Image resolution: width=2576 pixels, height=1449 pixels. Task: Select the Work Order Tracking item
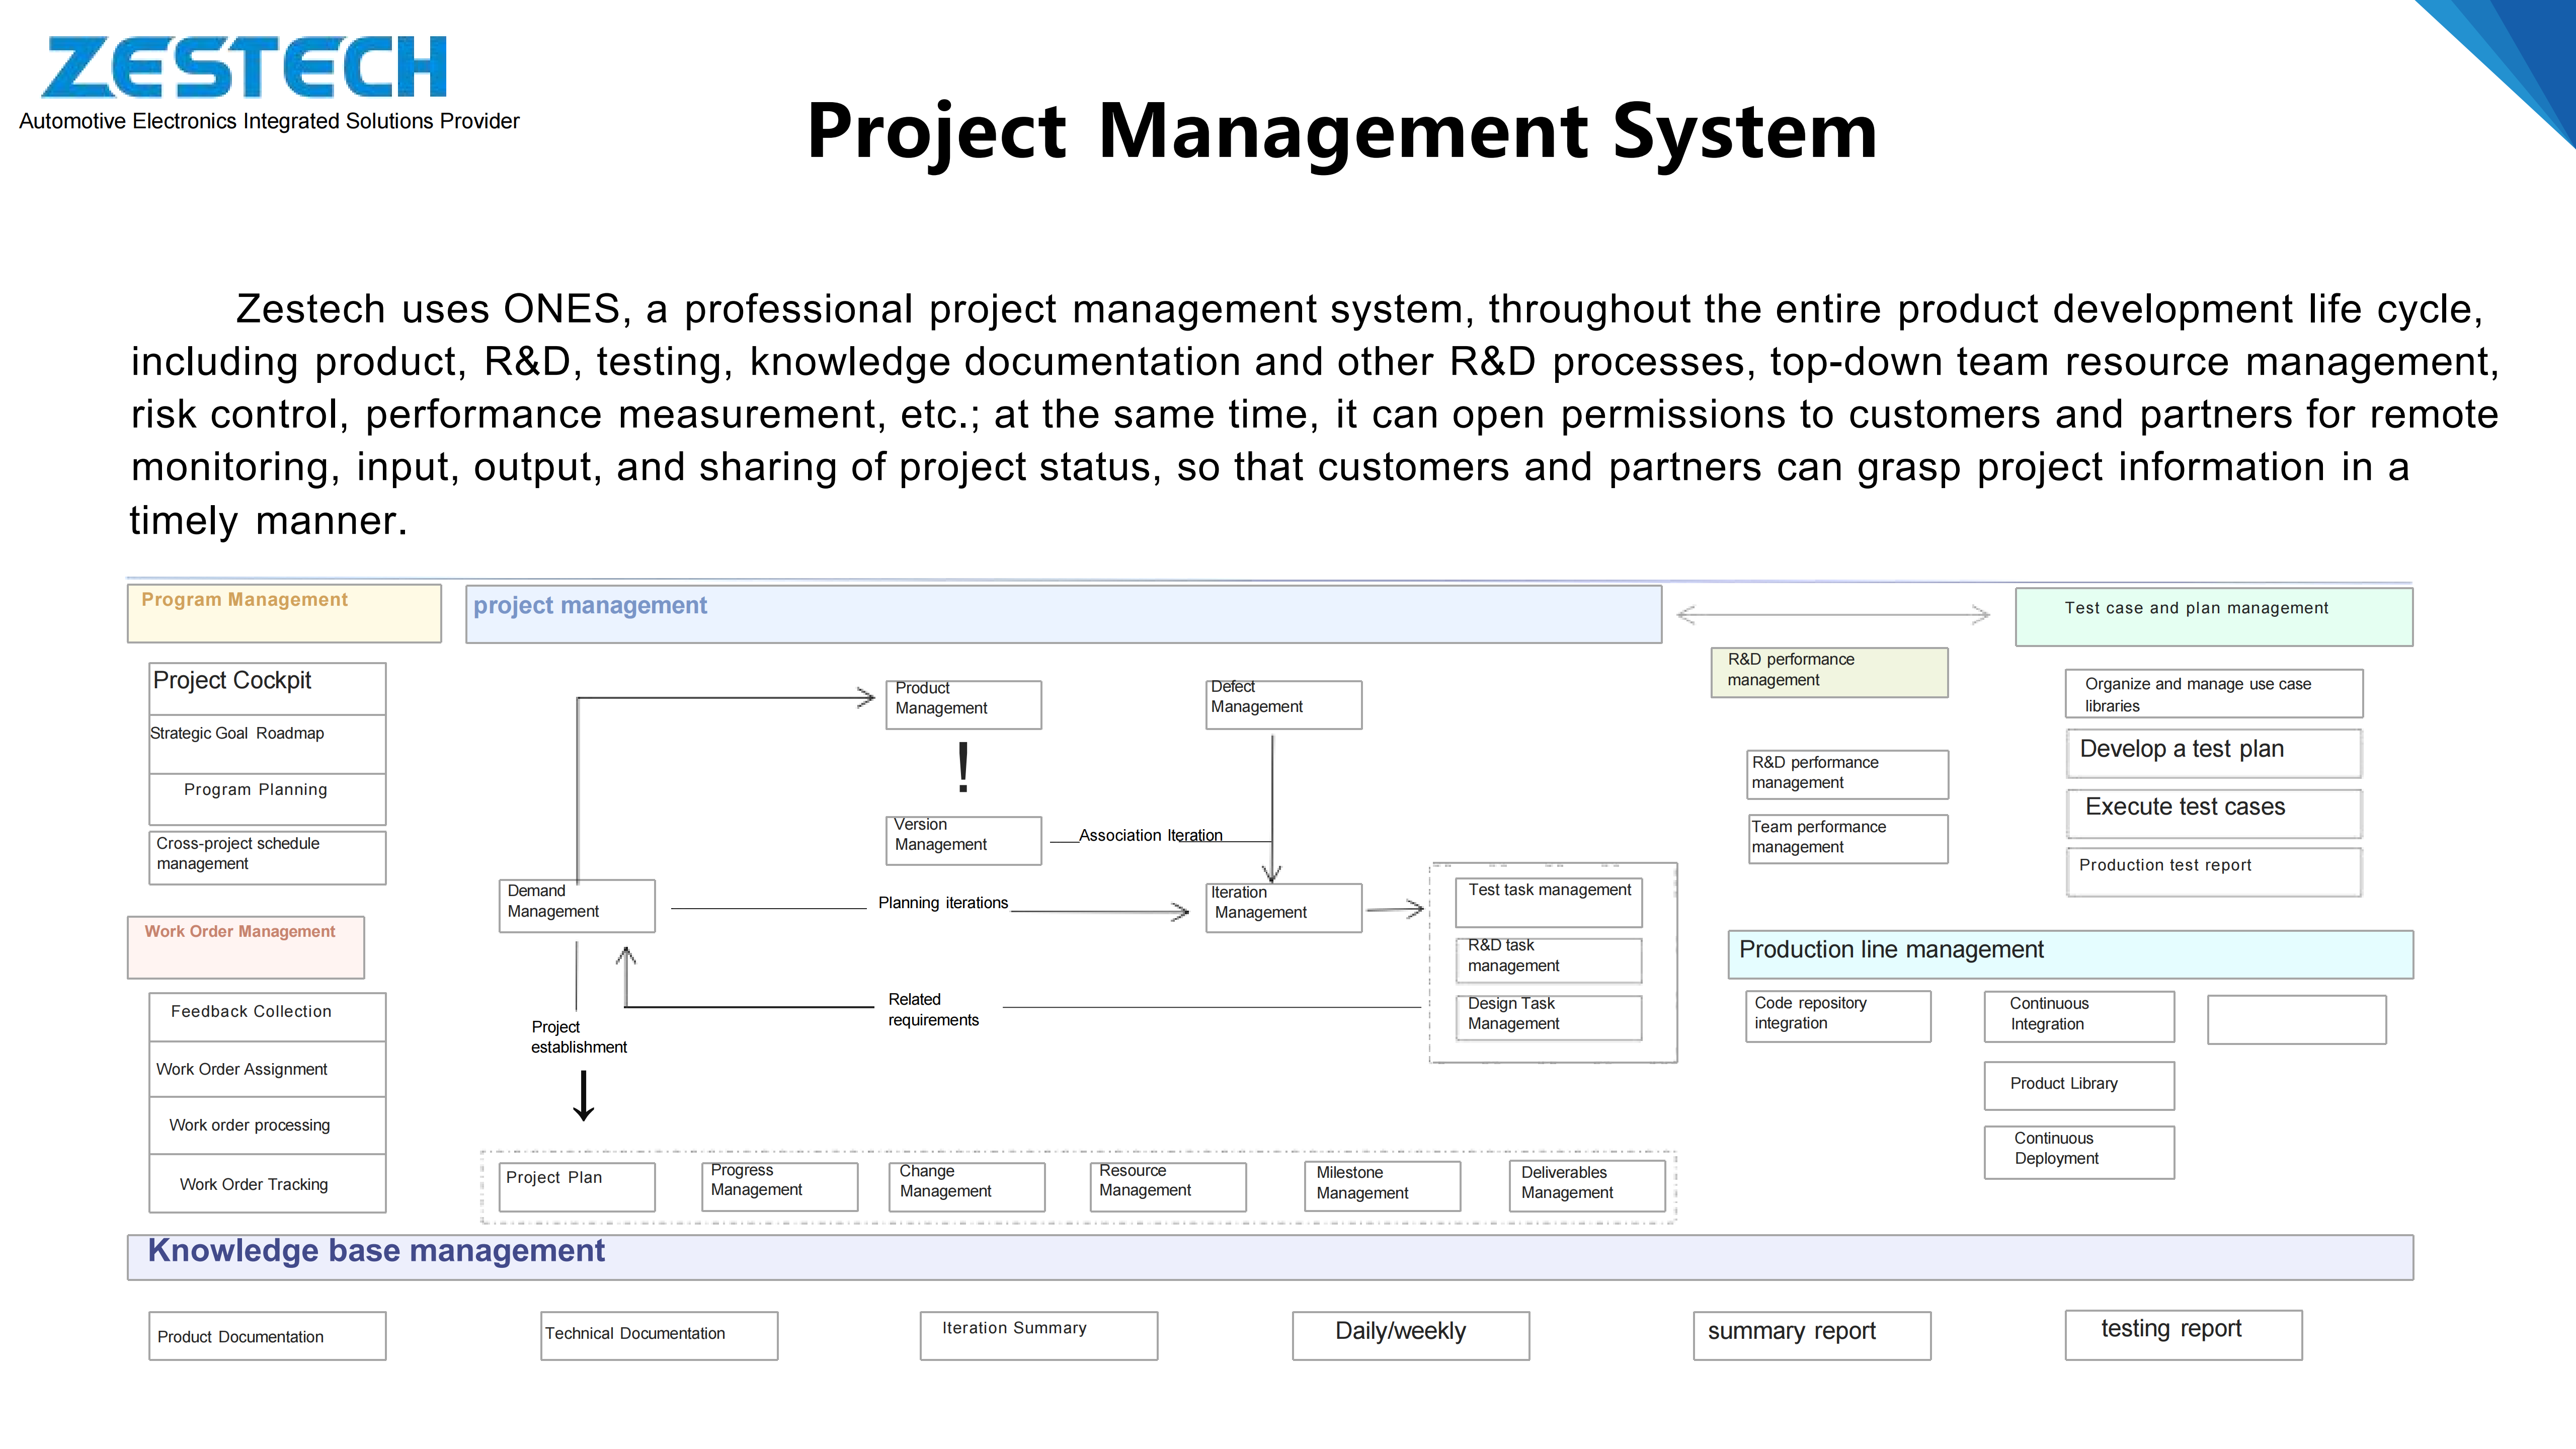[x=267, y=1184]
